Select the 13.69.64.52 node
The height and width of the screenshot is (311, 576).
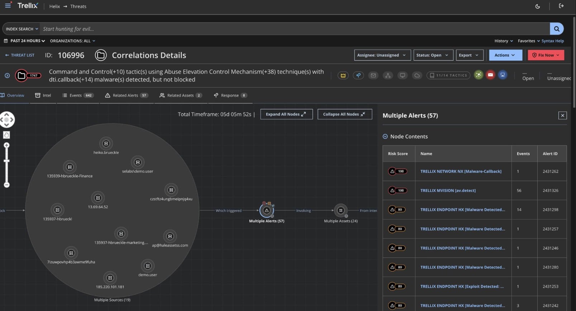[x=98, y=198]
